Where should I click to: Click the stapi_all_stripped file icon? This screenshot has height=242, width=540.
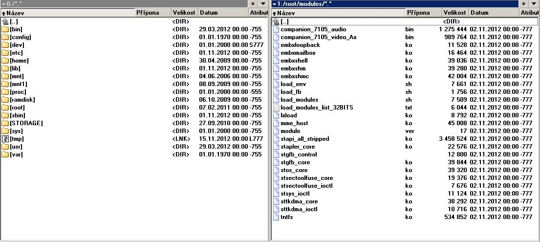pos(276,139)
